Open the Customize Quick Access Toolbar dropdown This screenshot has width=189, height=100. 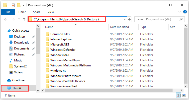[x=23, y=5]
